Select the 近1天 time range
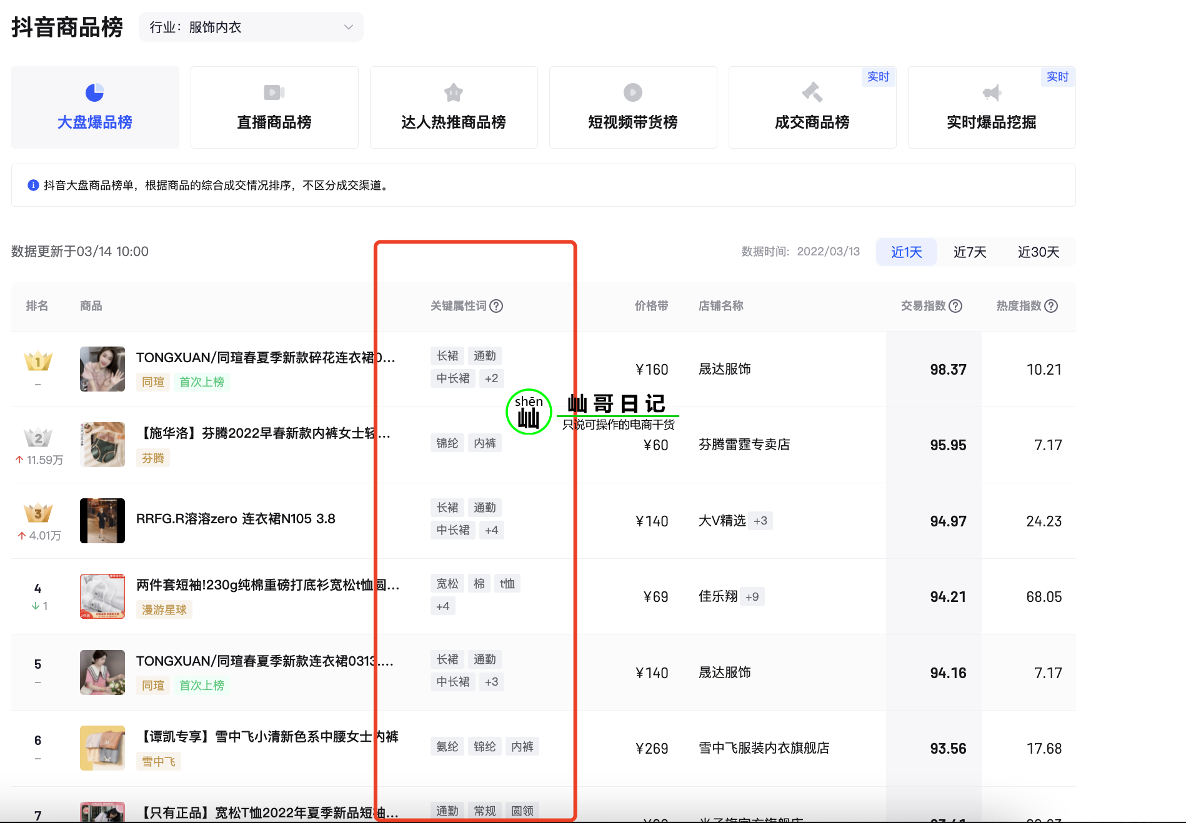The height and width of the screenshot is (823, 1186). (907, 252)
